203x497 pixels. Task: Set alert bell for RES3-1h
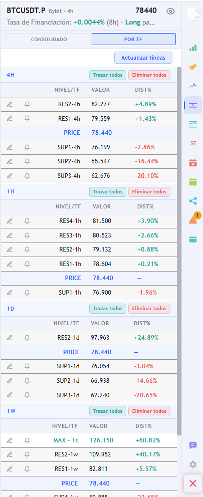[x=27, y=235]
